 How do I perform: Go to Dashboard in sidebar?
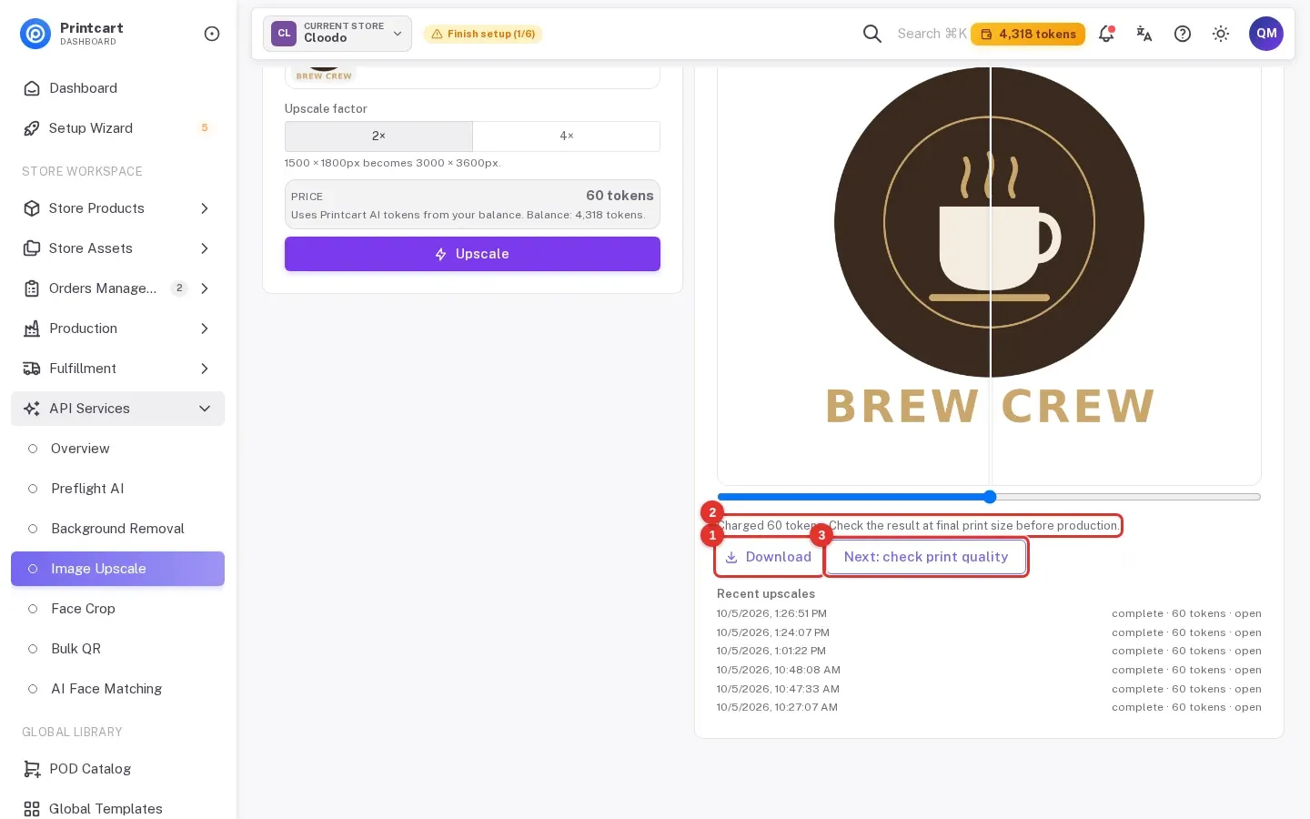(x=118, y=88)
